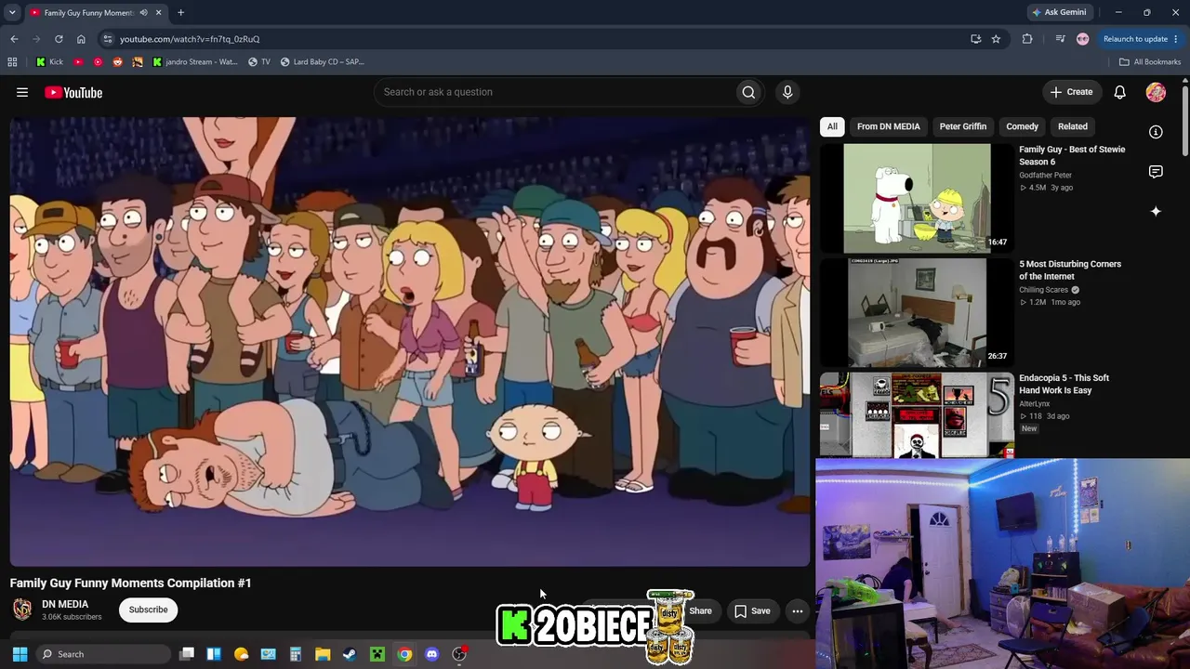The image size is (1190, 669).
Task: Bookmark this page with the star icon
Action: tap(996, 39)
